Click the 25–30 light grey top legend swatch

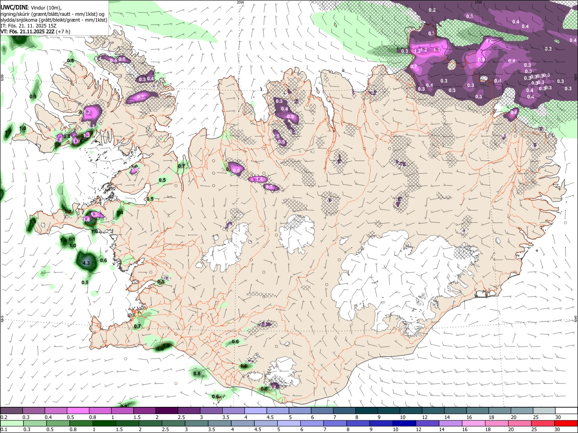544,411
